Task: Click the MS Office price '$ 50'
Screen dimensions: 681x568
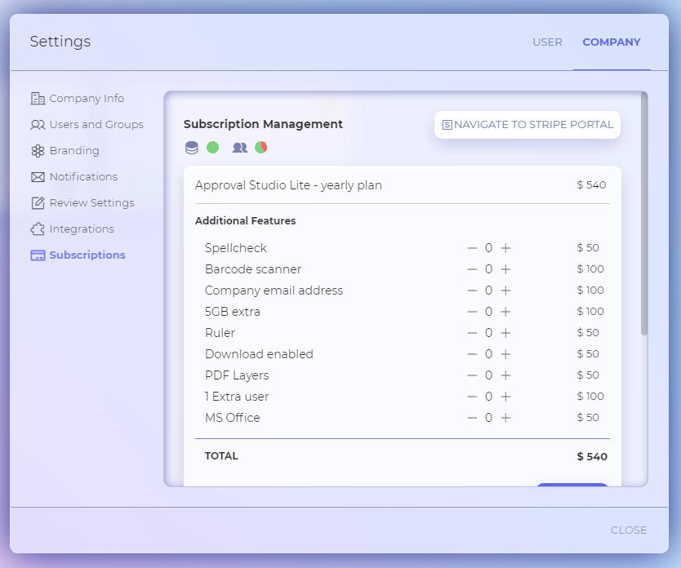Action: (588, 417)
